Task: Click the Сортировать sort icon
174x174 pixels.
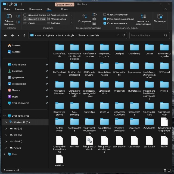Action: (x=85, y=16)
